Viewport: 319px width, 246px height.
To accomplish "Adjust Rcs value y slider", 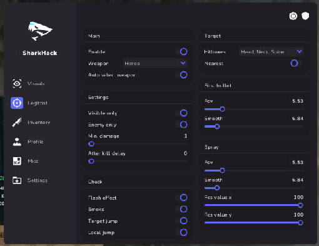I will pos(254,223).
